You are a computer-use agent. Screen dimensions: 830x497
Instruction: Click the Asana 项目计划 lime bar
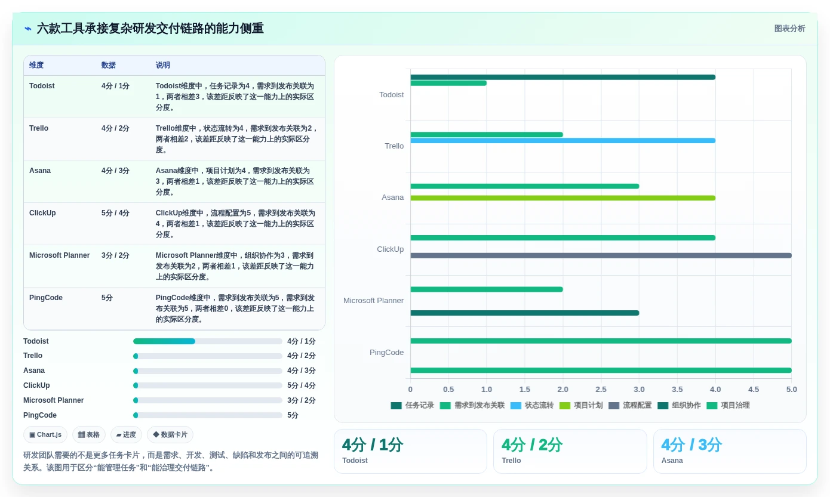point(562,198)
